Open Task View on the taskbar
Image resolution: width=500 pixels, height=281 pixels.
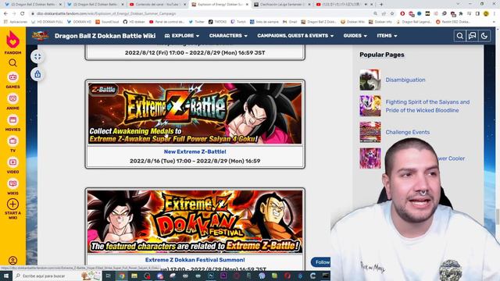[x=108, y=276]
